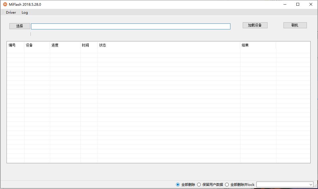Click the window resize grip in status bar
This screenshot has height=189, width=318.
click(x=315, y=186)
